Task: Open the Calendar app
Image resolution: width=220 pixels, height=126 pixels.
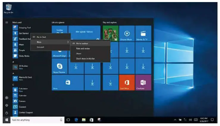Action: tap(20, 95)
